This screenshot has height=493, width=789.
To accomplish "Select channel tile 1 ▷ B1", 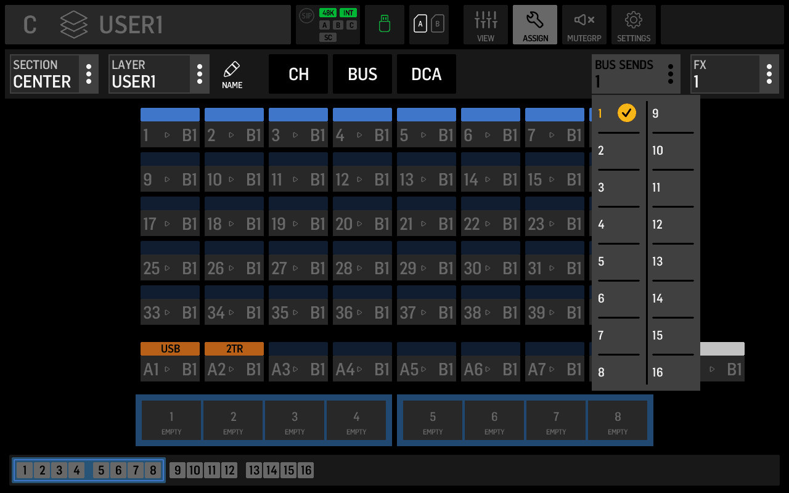I will tap(170, 128).
